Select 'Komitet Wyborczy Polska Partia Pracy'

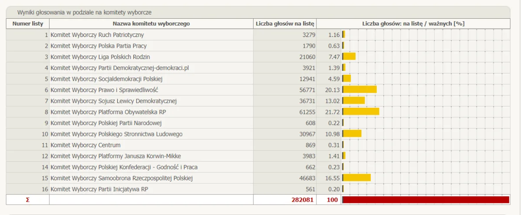(x=99, y=46)
